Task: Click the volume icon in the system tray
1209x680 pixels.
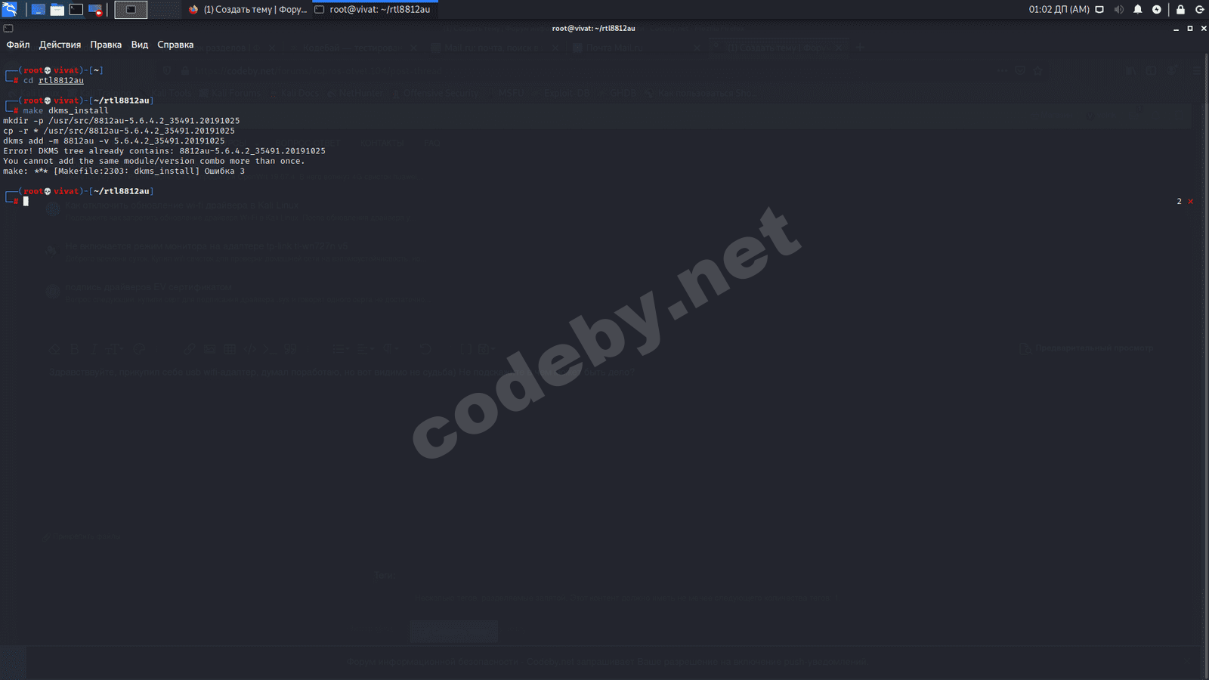Action: [x=1119, y=9]
